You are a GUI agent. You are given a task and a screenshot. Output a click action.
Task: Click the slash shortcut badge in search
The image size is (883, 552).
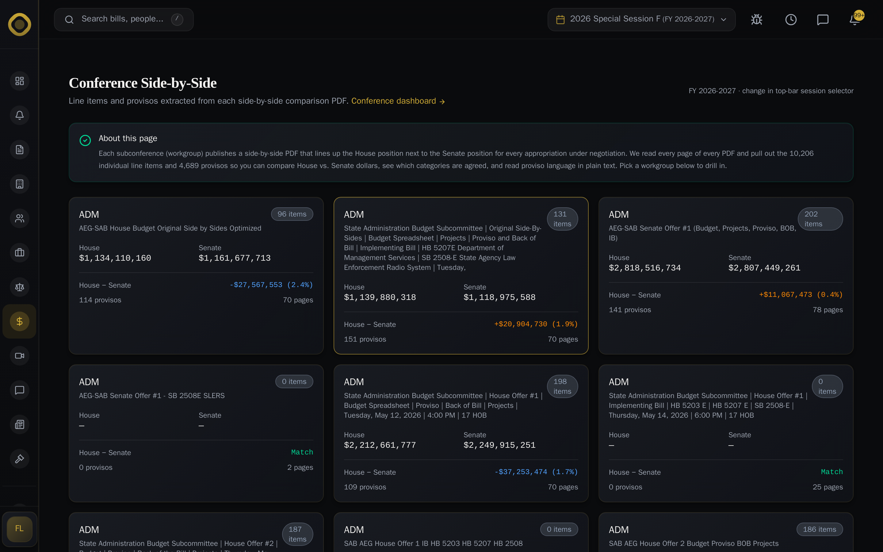(177, 19)
